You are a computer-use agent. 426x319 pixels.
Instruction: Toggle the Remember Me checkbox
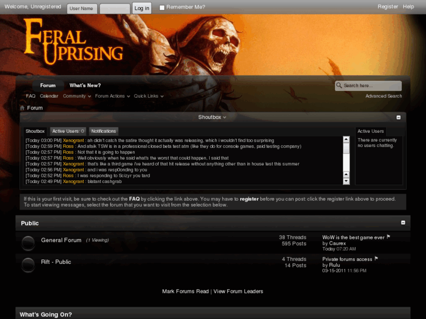162,8
